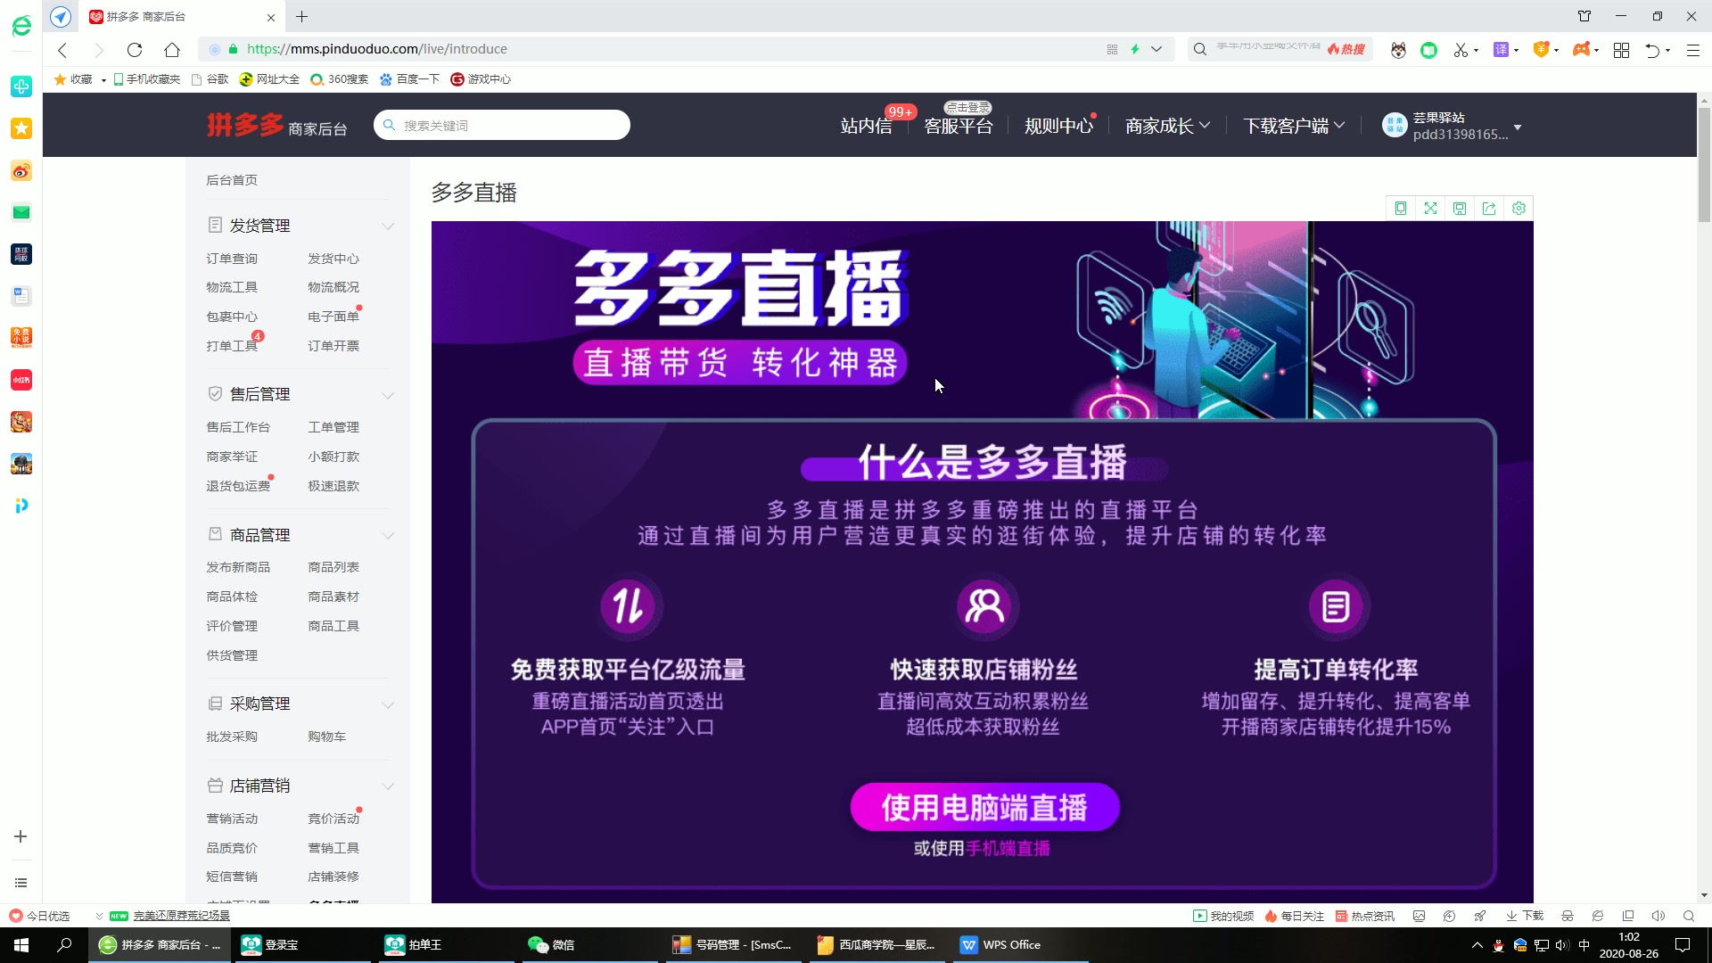Image resolution: width=1712 pixels, height=963 pixels.
Task: Click the browser refresh icon
Action: click(x=135, y=49)
